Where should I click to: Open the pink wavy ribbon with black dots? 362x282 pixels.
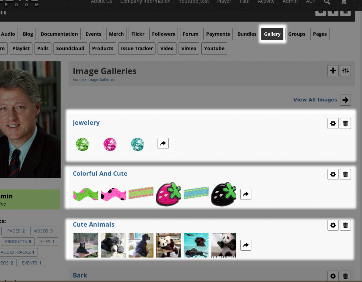pyautogui.click(x=113, y=194)
